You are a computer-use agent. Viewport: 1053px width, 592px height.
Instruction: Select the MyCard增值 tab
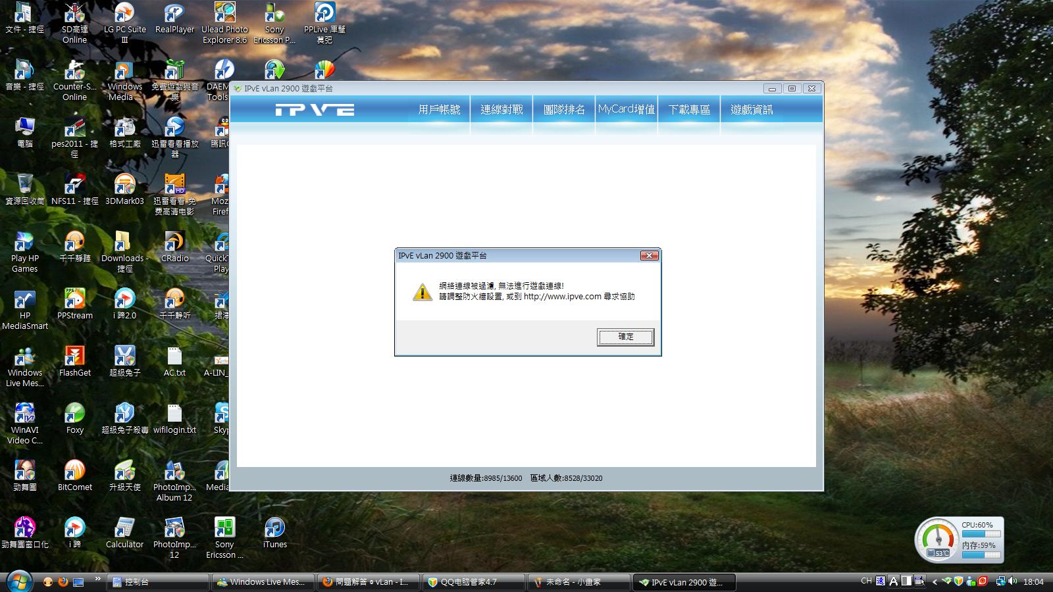[x=627, y=109]
